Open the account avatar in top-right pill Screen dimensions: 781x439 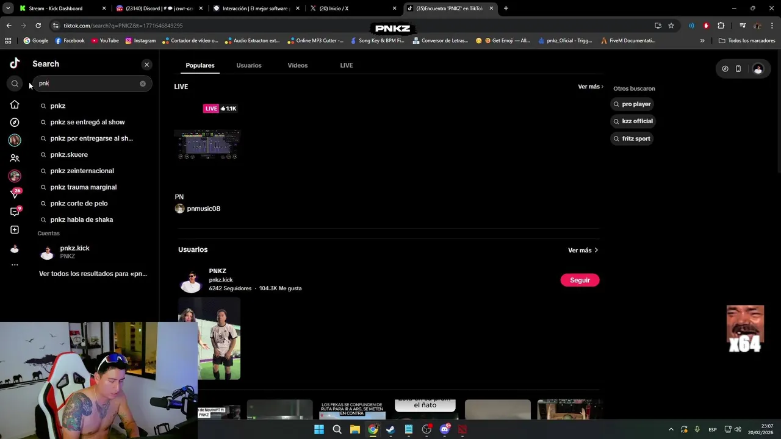[758, 69]
